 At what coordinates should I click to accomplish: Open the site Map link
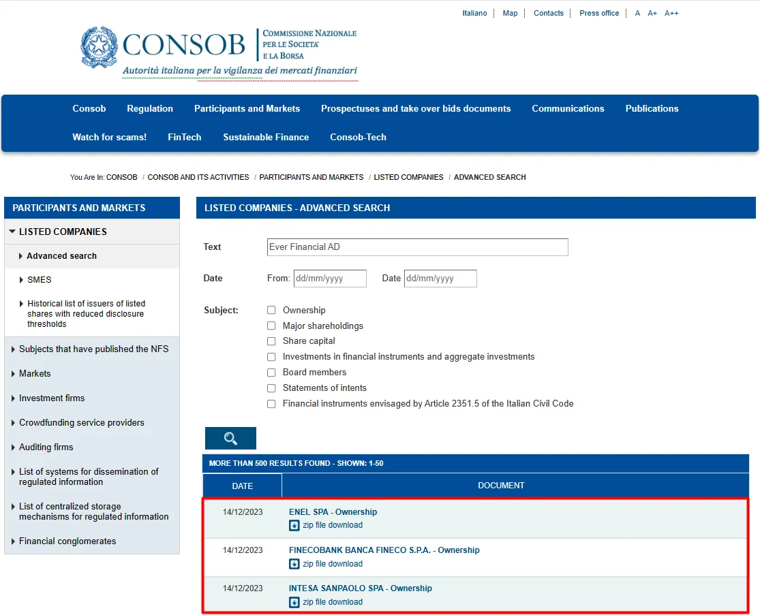(510, 13)
